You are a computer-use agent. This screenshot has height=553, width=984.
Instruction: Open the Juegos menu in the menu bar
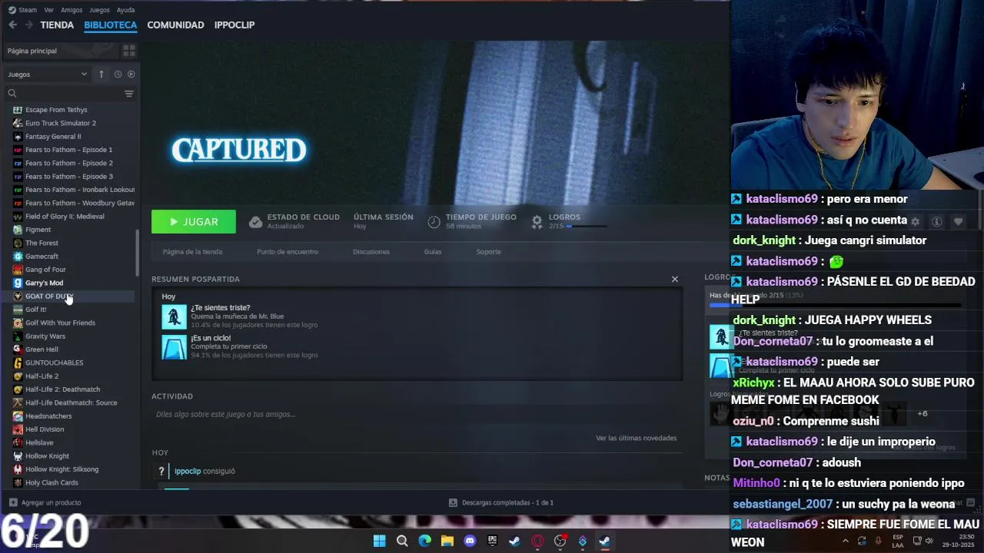click(100, 10)
